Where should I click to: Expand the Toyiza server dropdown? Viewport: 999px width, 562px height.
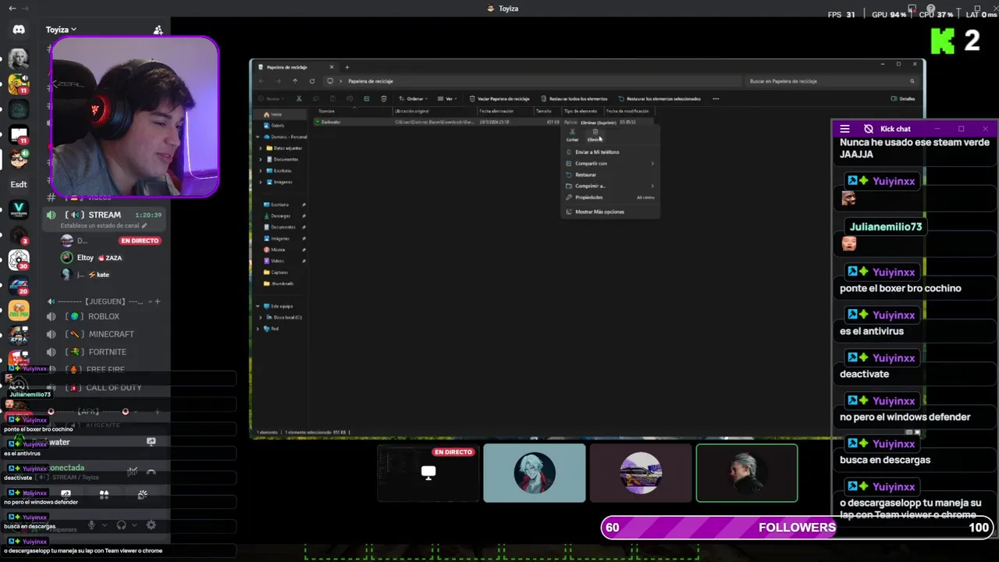(x=61, y=30)
